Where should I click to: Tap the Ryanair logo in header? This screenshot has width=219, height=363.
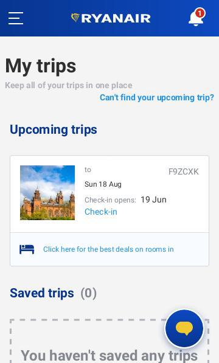click(x=111, y=18)
